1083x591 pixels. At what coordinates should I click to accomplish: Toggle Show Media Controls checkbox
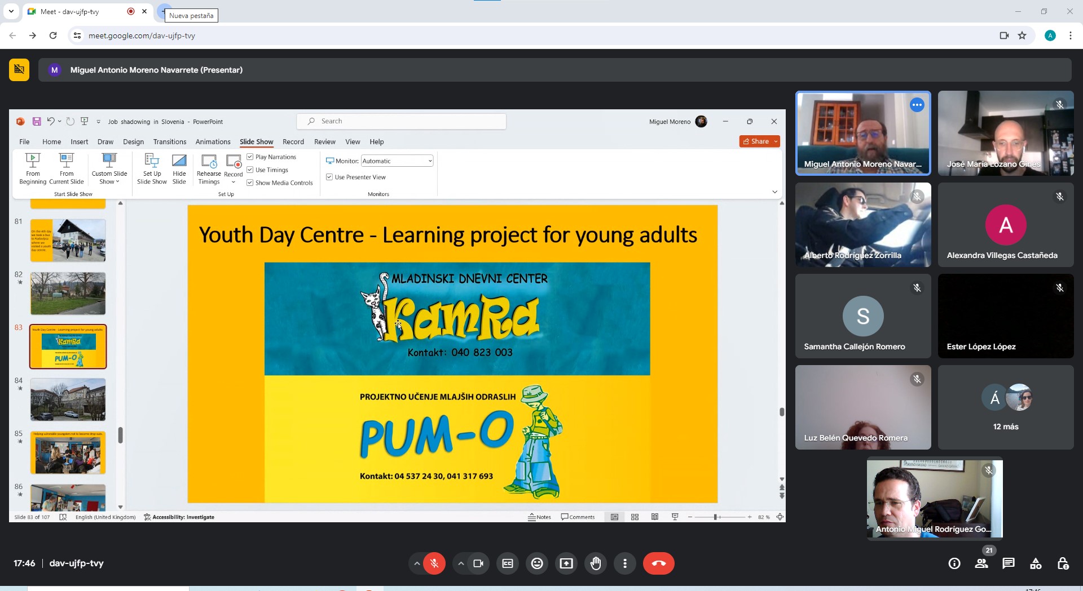(250, 183)
